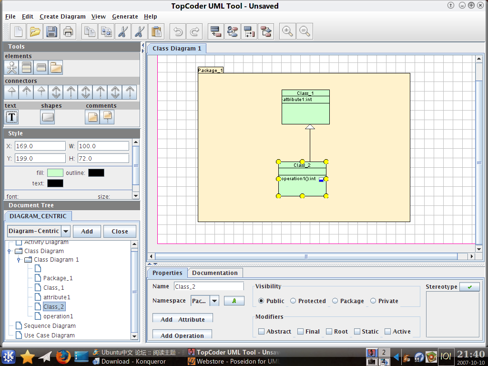Select Private visibility
Viewport: 488px width, 366px height.
(x=384, y=301)
